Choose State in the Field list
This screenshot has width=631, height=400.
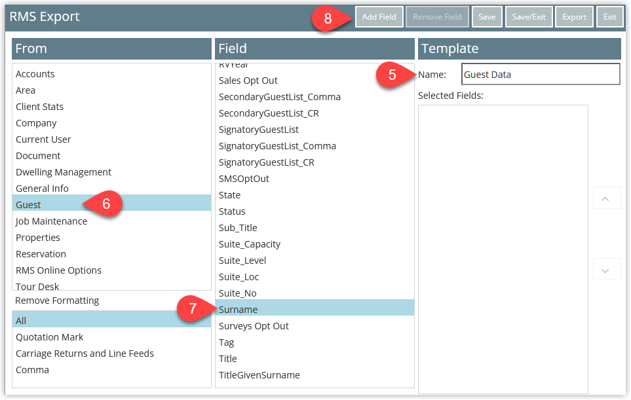pos(315,195)
